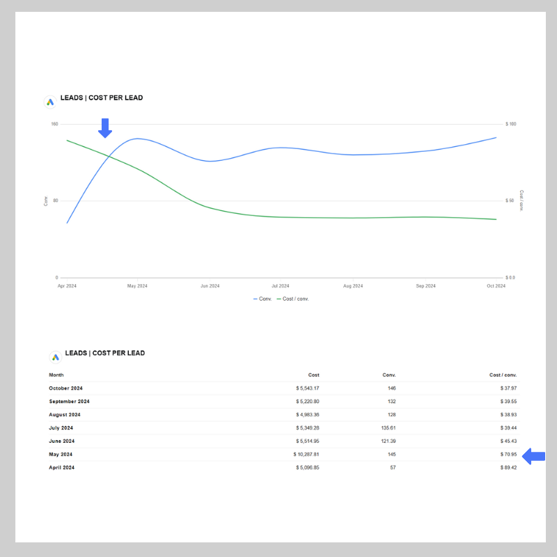Click the Oct 2024 x-axis label
557x557 pixels.
(496, 286)
